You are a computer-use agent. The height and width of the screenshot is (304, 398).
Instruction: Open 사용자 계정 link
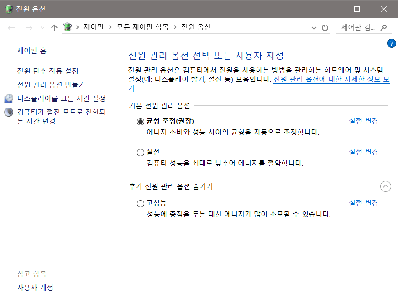click(35, 287)
